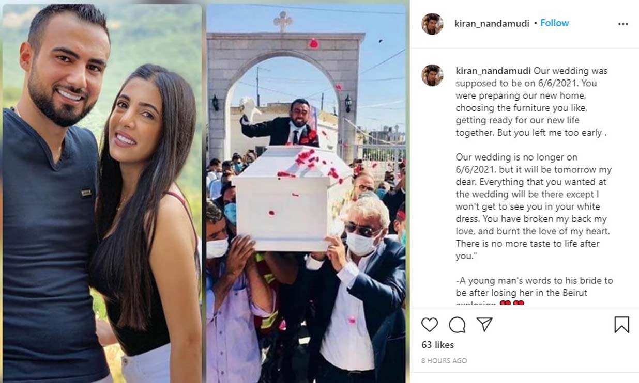Open kiran_nandamudi username in caption
This screenshot has height=383, width=639.
(x=493, y=71)
